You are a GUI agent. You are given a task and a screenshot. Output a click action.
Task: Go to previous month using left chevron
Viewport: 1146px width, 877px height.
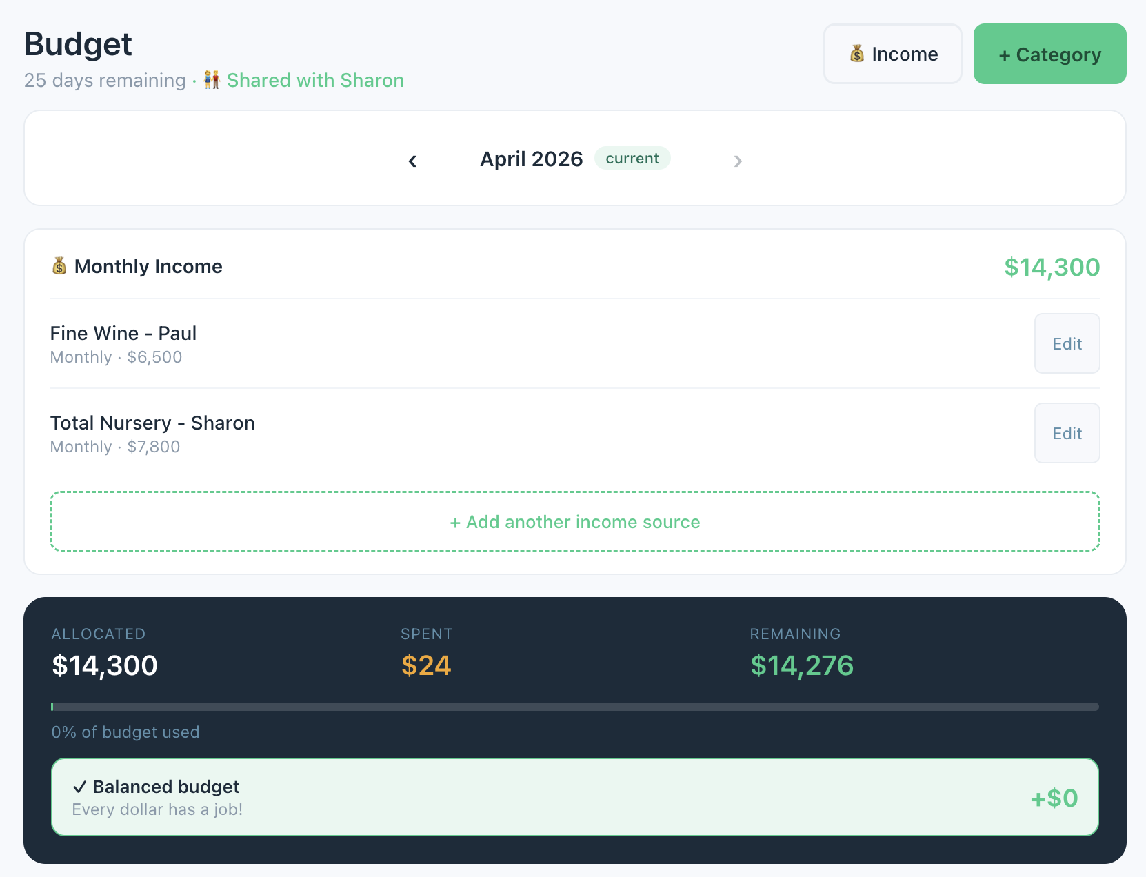(x=412, y=161)
